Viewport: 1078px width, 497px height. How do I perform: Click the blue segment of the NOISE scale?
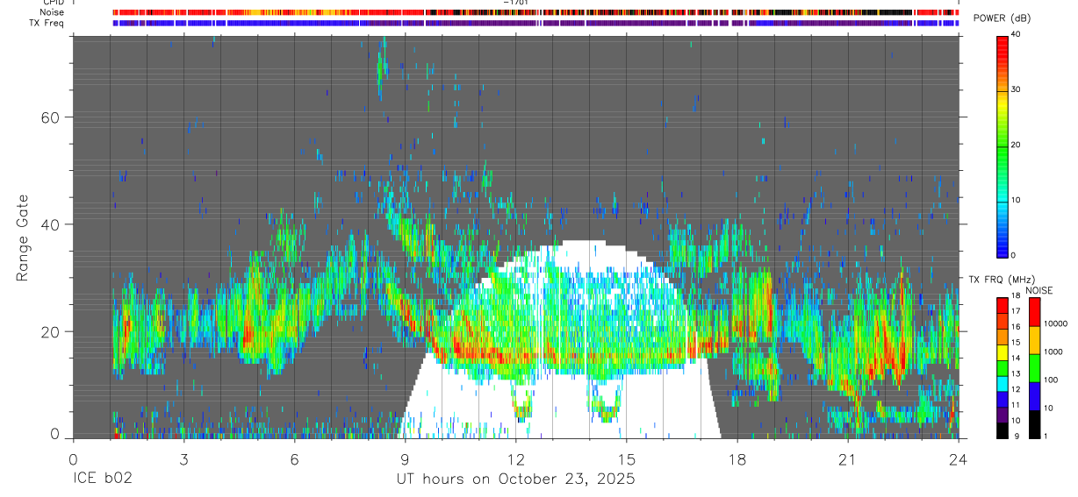(1034, 396)
